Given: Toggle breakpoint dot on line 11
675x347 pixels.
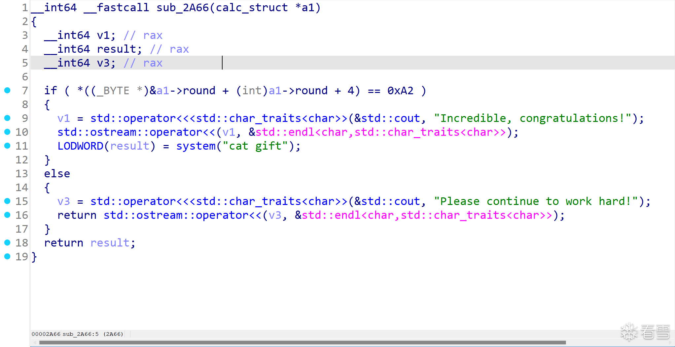Looking at the screenshot, I should point(7,146).
